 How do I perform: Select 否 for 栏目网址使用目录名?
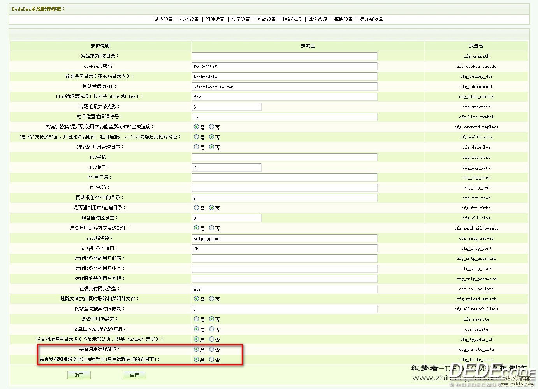211,339
